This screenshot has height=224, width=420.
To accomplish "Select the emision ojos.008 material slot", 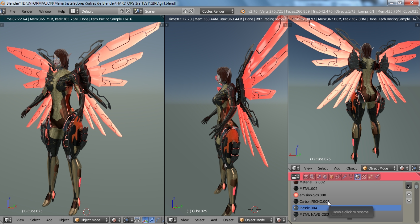I will click(x=347, y=195).
